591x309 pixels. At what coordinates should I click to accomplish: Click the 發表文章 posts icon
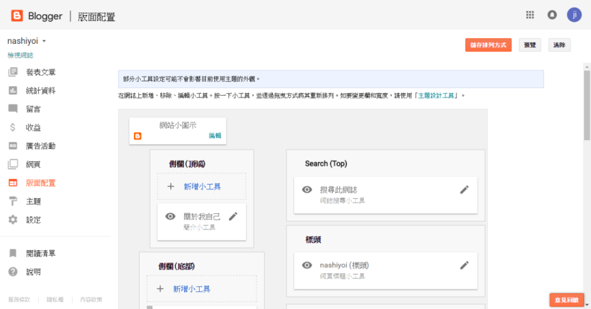click(13, 72)
